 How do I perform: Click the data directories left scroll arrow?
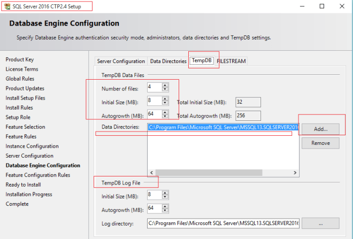pos(152,173)
